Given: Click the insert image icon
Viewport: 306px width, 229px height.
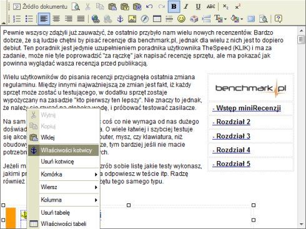Looking at the screenshot, I should point(132,19).
